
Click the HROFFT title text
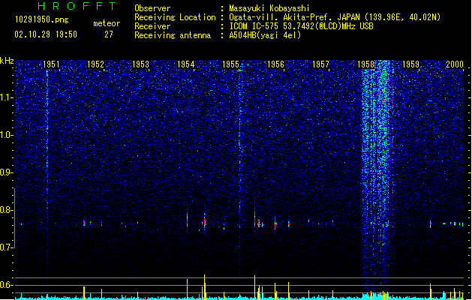coord(77,6)
